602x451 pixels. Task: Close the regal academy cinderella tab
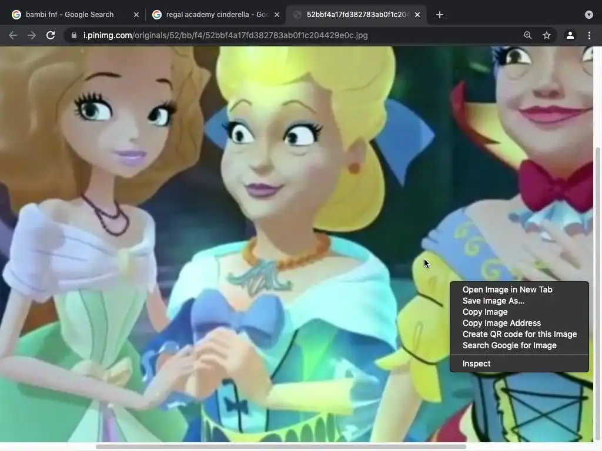tap(277, 15)
